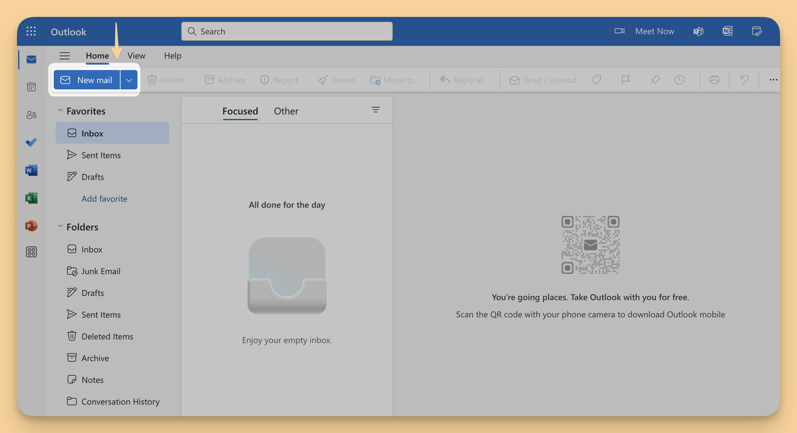Image resolution: width=797 pixels, height=433 pixels.
Task: Click the Reply all button
Action: [462, 80]
